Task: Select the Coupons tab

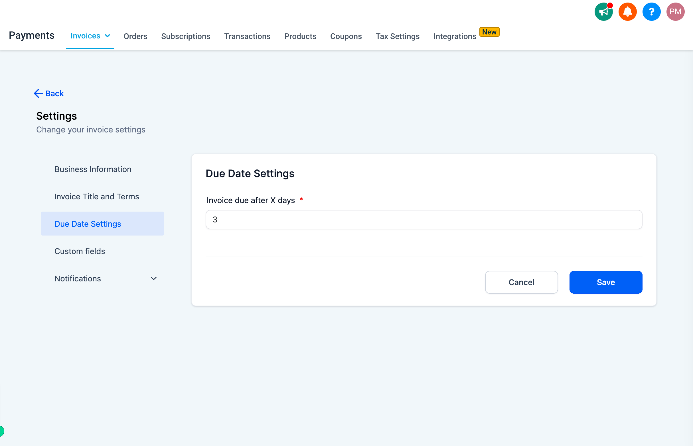Action: [346, 36]
